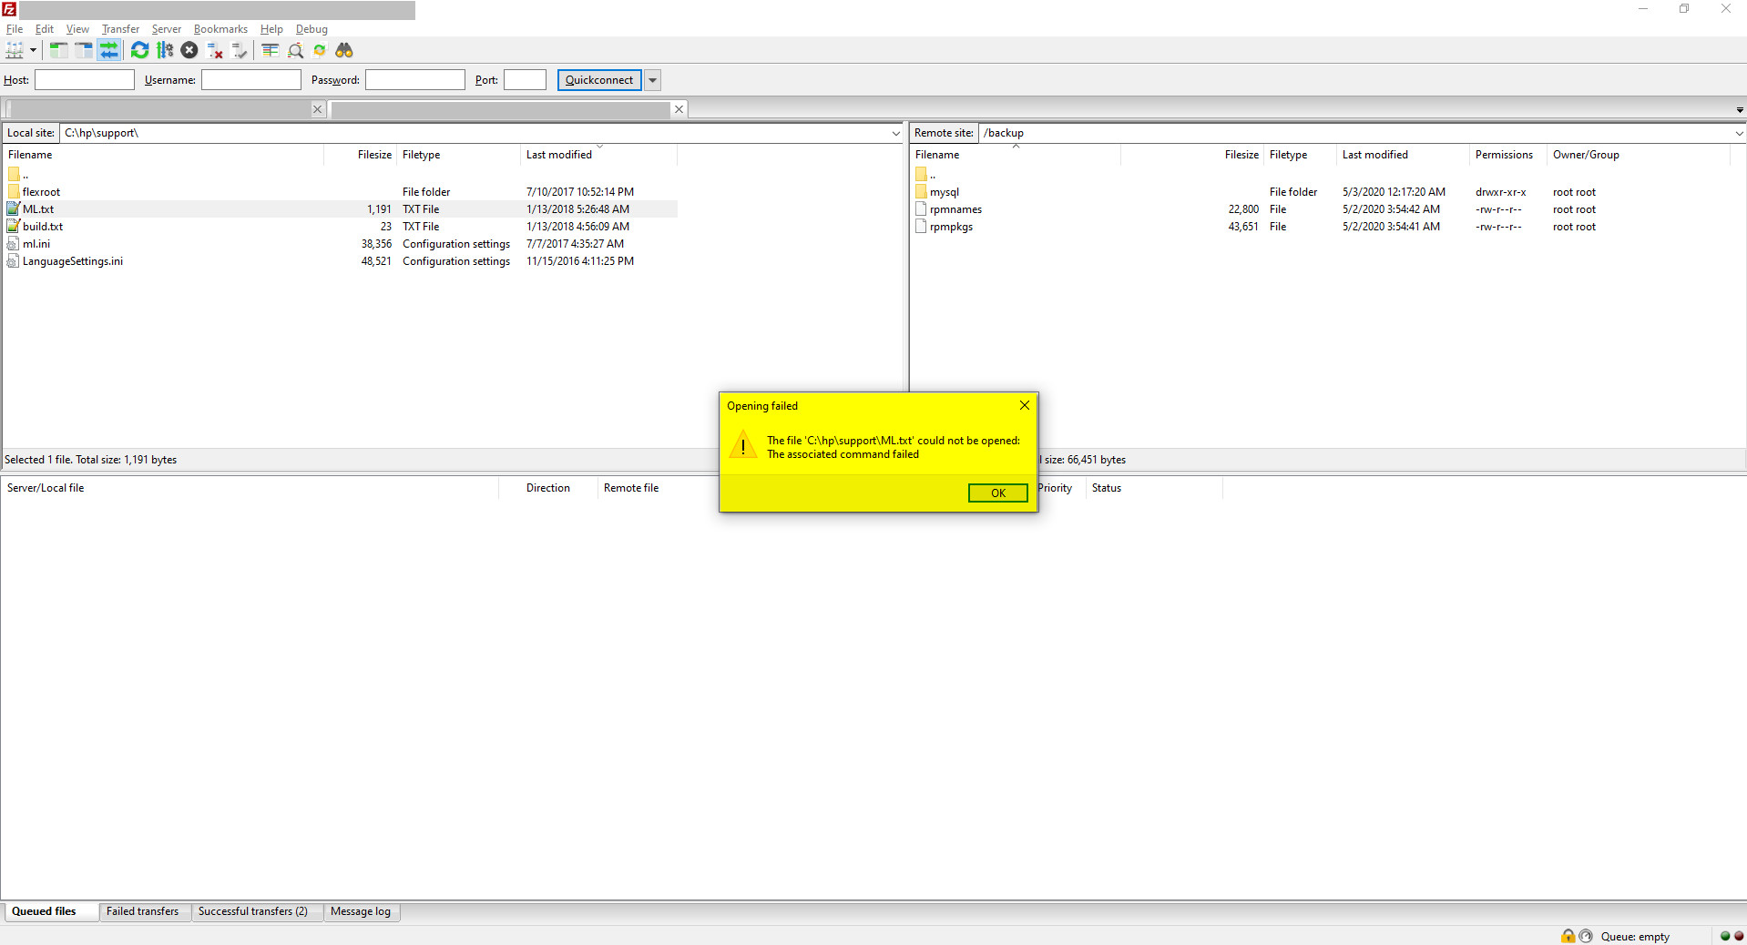Open the File menu

(x=15, y=29)
